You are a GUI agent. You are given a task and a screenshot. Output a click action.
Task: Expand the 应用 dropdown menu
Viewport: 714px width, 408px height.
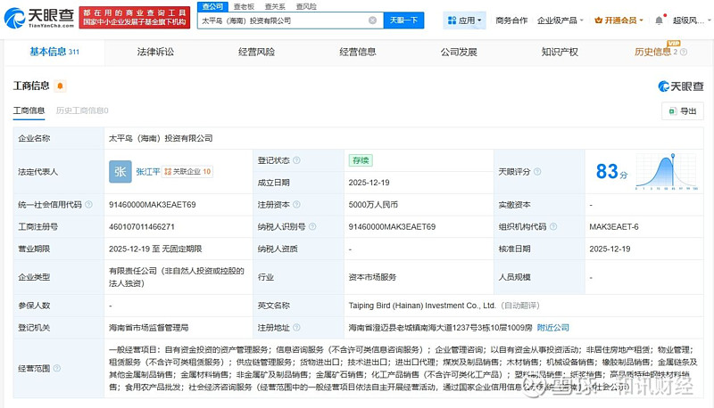[466, 20]
